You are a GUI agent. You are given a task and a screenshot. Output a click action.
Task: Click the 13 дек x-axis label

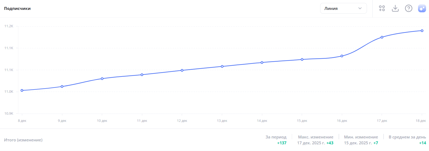coord(222,121)
